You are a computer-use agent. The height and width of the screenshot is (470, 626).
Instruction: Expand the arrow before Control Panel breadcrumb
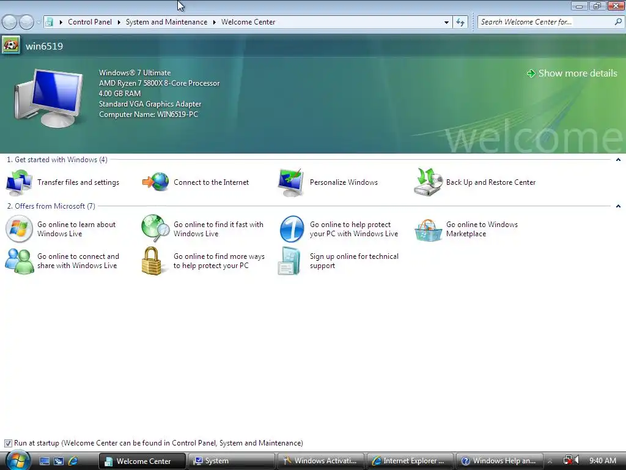(x=61, y=22)
